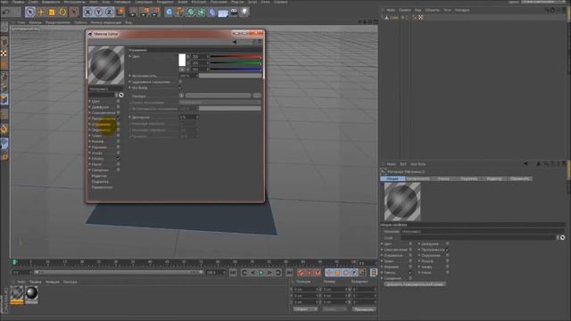Click layer picker icon in Attribute Manager
Image resolution: width=571 pixels, height=321 pixels.
(563, 238)
